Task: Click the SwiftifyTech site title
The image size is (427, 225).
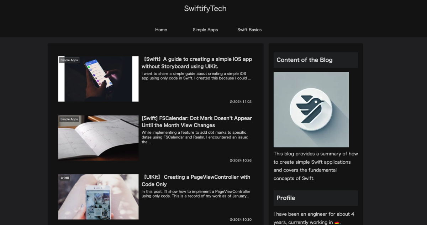Action: pyautogui.click(x=205, y=9)
